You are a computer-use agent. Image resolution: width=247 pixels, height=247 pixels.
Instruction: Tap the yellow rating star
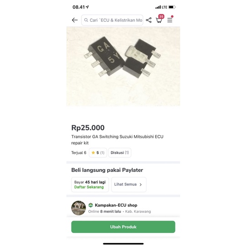pos(93,152)
